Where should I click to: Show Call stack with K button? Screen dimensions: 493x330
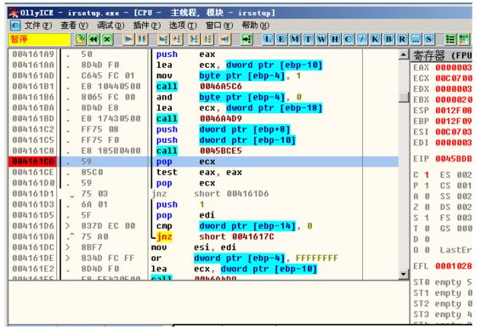click(375, 39)
